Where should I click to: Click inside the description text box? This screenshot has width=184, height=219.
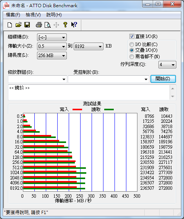point(89,92)
